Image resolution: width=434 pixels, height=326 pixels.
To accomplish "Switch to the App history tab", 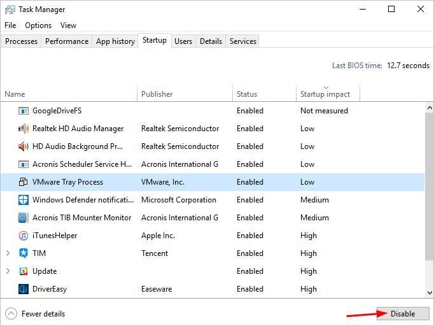I will 115,41.
